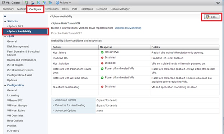Viewport: 224px width, 134px height.
Task: Expand the Advanced Options row
Action: pos(53,111)
